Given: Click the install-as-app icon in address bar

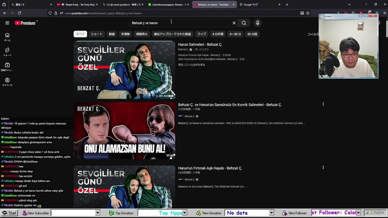Looking at the screenshot, I should coord(302,13).
